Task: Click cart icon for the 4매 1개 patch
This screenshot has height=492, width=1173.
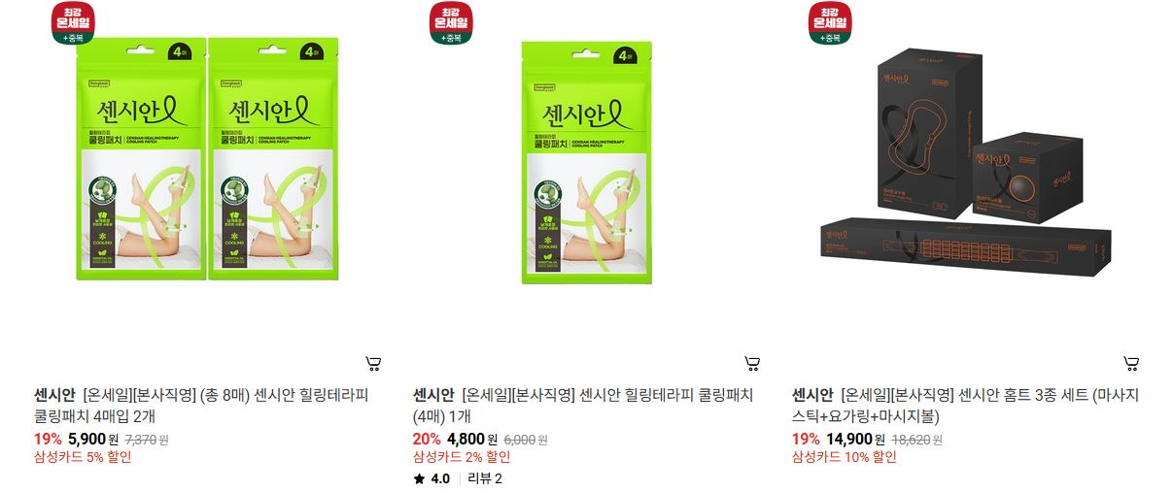Action: click(752, 364)
